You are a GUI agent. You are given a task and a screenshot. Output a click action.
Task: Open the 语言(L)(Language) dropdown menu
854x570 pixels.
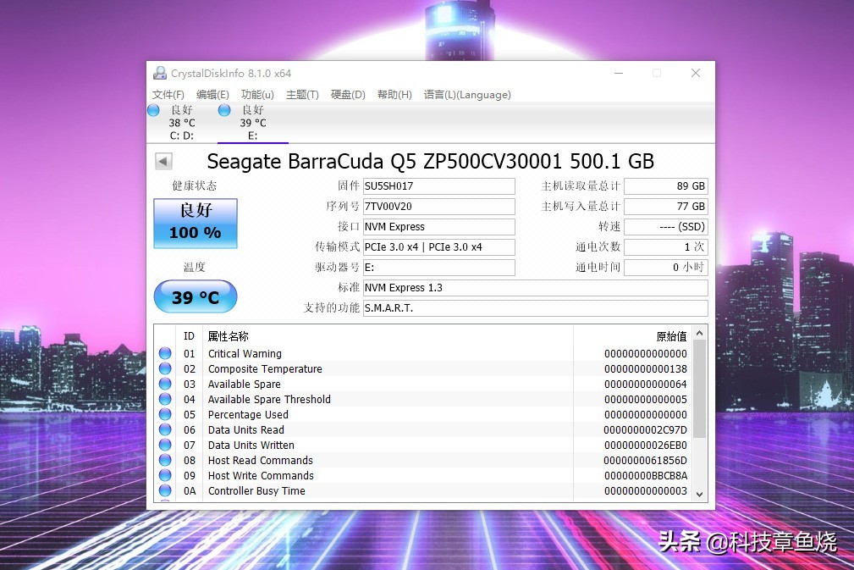[467, 94]
